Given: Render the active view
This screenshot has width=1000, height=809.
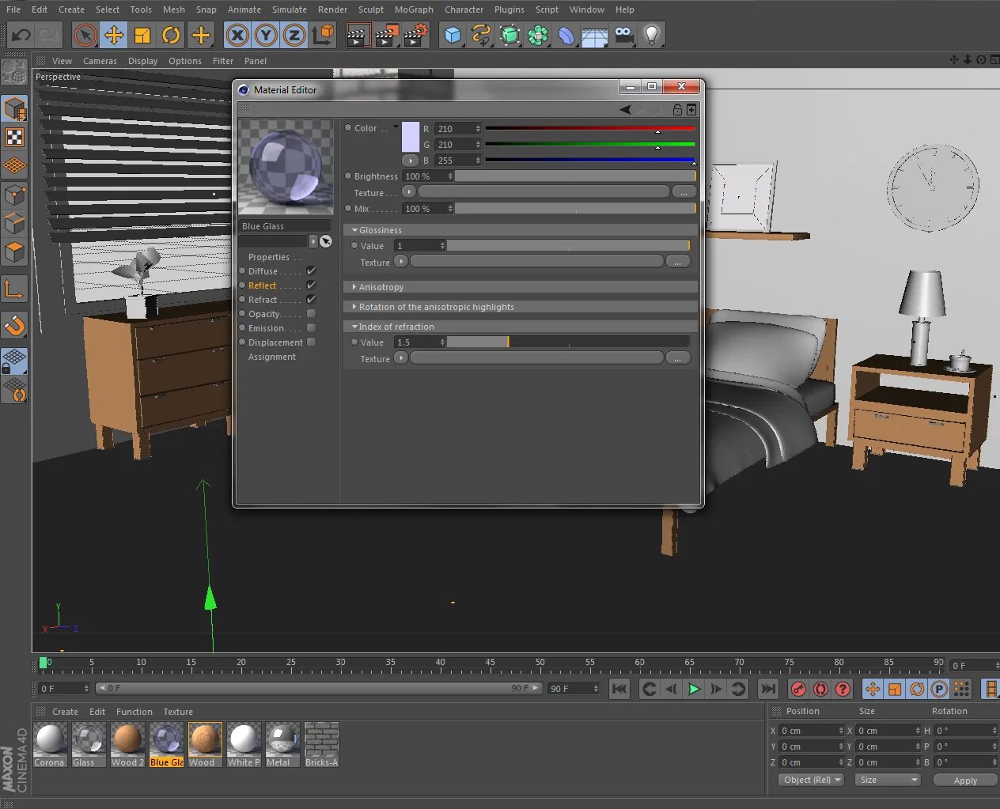Looking at the screenshot, I should [358, 35].
